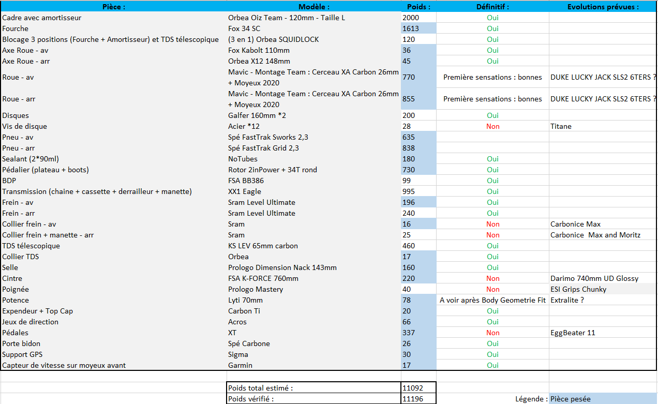Select the "Fox 34 SC" model cell
Image resolution: width=658 pixels, height=404 pixels.
pyautogui.click(x=313, y=28)
